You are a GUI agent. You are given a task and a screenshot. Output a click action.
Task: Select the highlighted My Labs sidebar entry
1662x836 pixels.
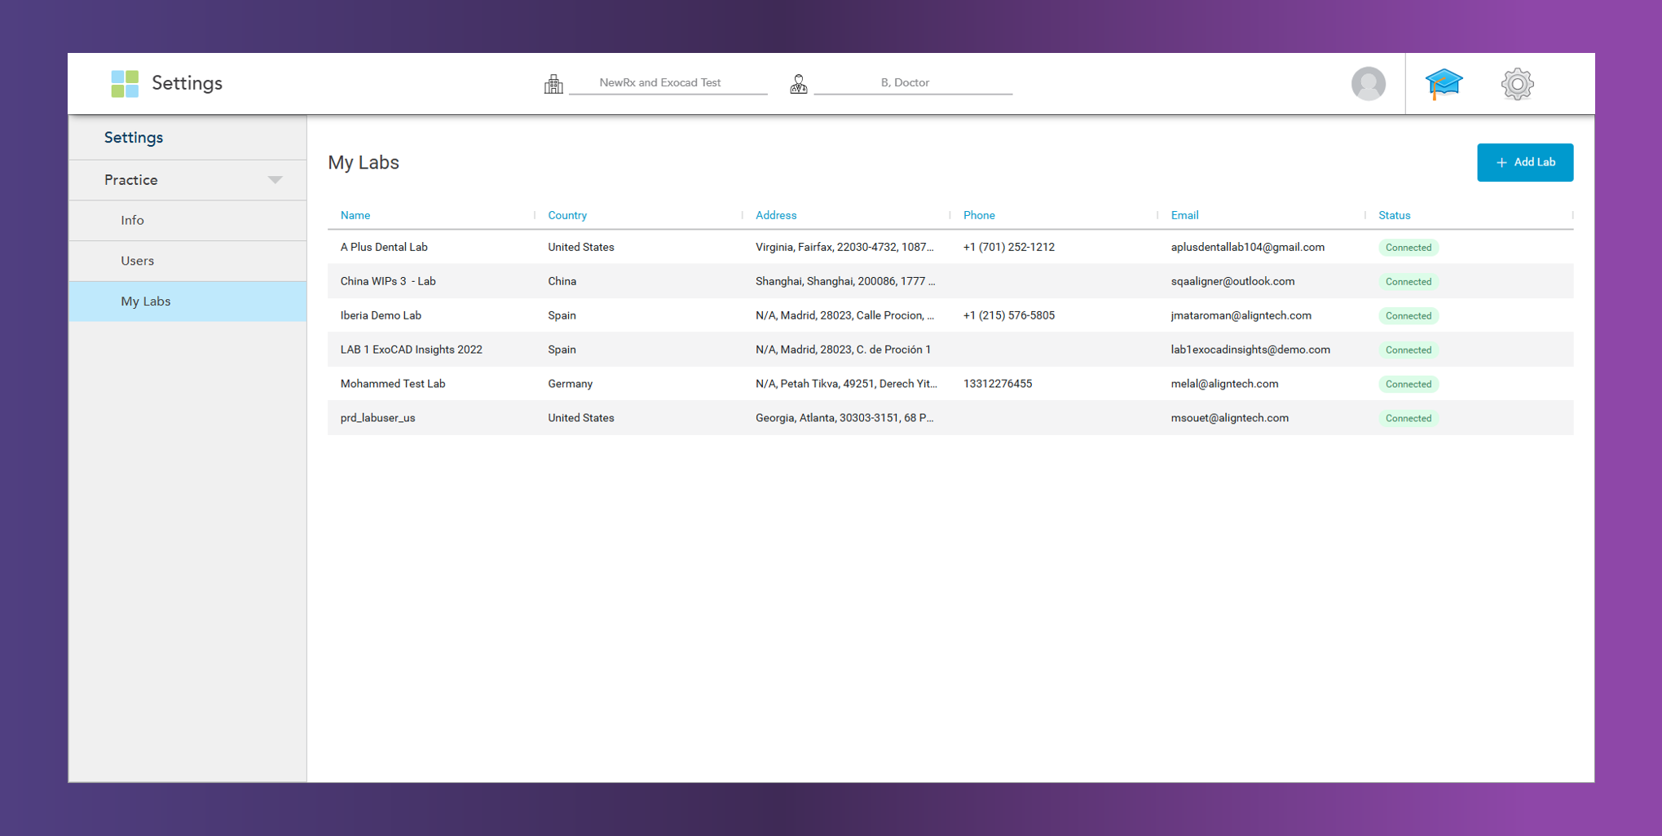tap(146, 301)
